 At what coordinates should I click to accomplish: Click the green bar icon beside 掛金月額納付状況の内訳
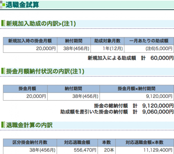[3, 71]
